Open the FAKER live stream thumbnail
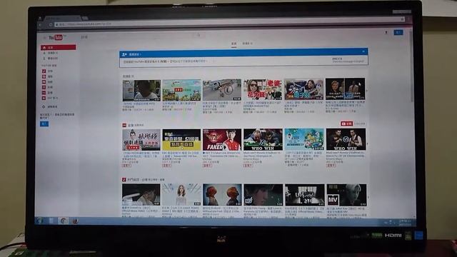 (222, 140)
